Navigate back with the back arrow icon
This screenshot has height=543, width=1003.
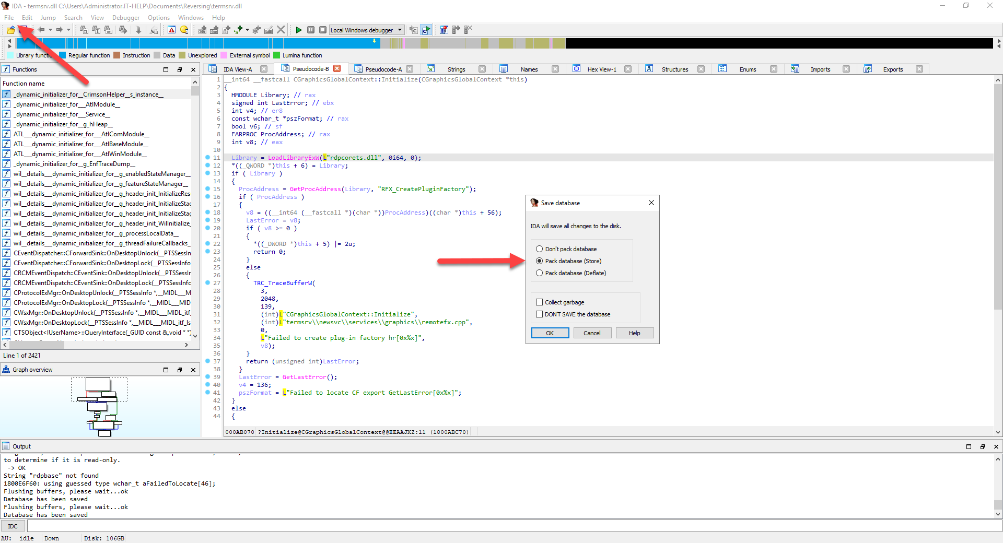(x=42, y=30)
